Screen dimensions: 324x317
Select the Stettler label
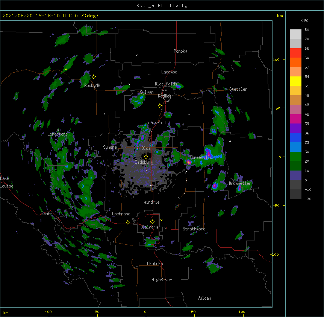click(238, 89)
